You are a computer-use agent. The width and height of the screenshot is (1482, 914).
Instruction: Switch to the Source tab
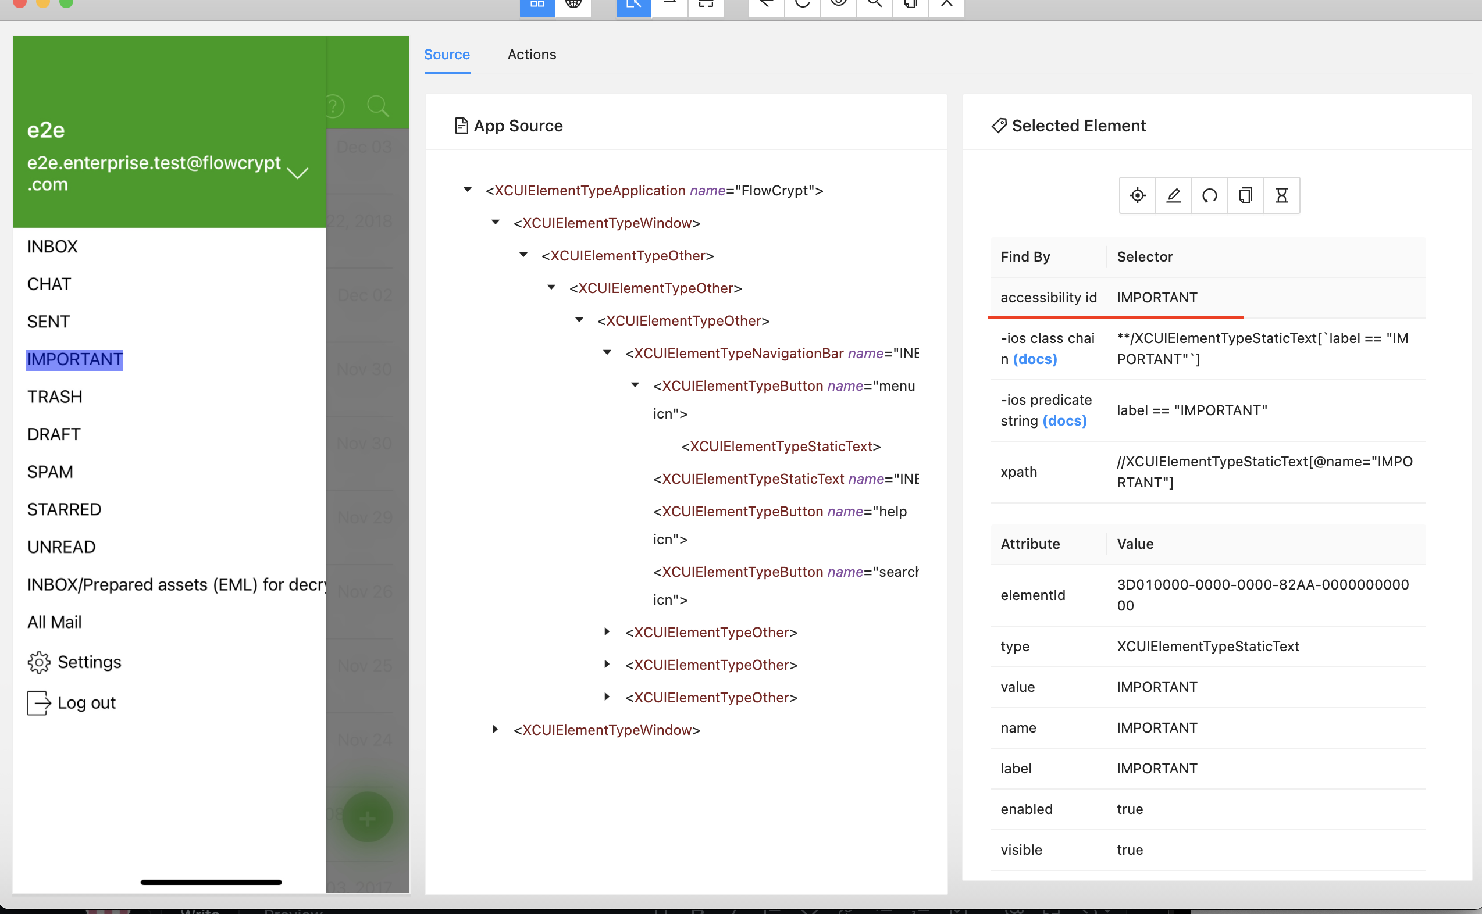pos(447,55)
